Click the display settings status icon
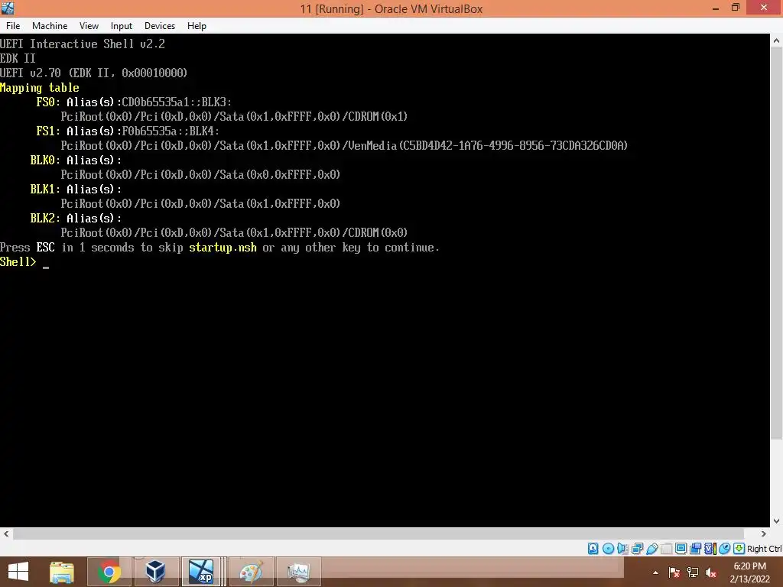This screenshot has width=783, height=587. click(681, 549)
